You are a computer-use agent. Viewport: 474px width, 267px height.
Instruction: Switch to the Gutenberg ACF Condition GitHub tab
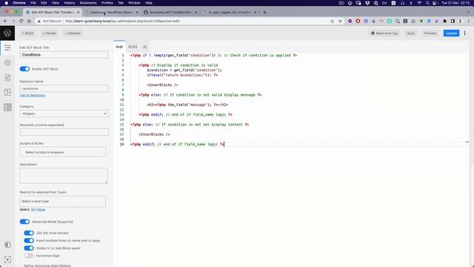tap(170, 13)
